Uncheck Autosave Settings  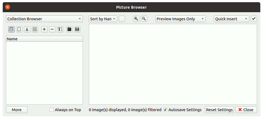point(165,110)
